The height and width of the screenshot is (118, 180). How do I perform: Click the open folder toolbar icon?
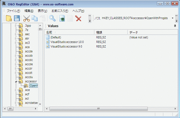pos(9,18)
